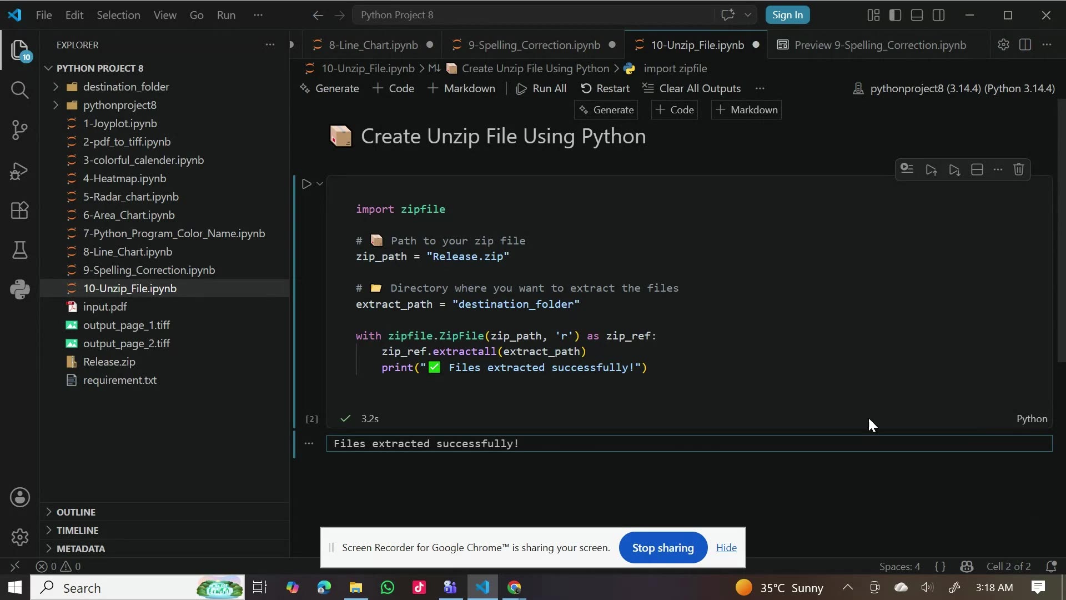
Task: Open the Extensions view
Action: [20, 211]
